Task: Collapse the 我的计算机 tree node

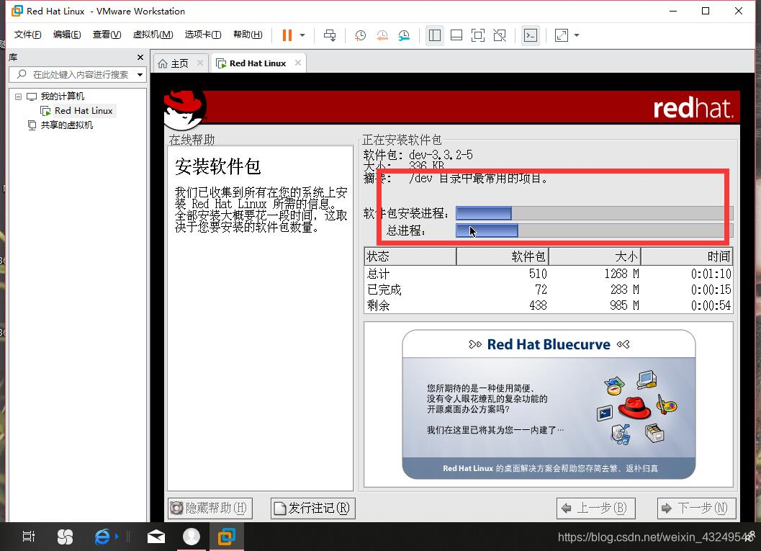Action: click(x=18, y=97)
